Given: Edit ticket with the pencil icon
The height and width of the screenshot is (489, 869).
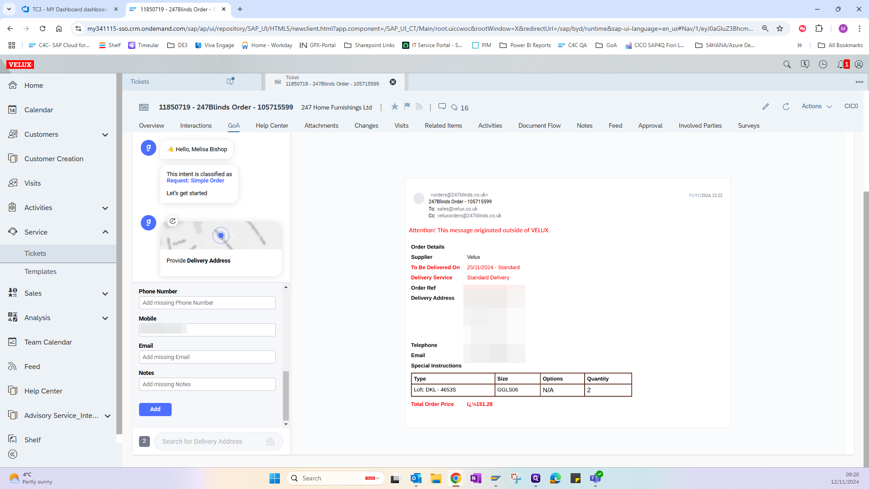Looking at the screenshot, I should tap(766, 106).
